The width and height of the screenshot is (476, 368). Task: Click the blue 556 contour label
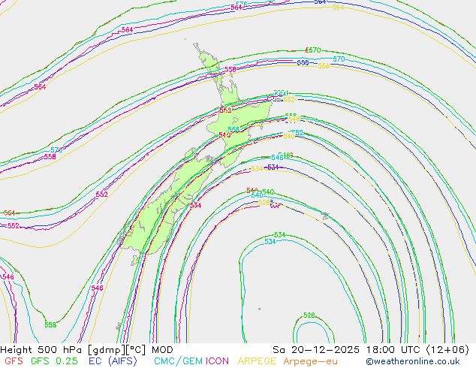[x=303, y=62]
